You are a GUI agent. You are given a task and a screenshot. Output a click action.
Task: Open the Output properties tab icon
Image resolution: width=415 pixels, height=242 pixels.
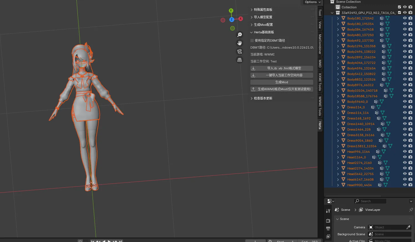coord(328,229)
